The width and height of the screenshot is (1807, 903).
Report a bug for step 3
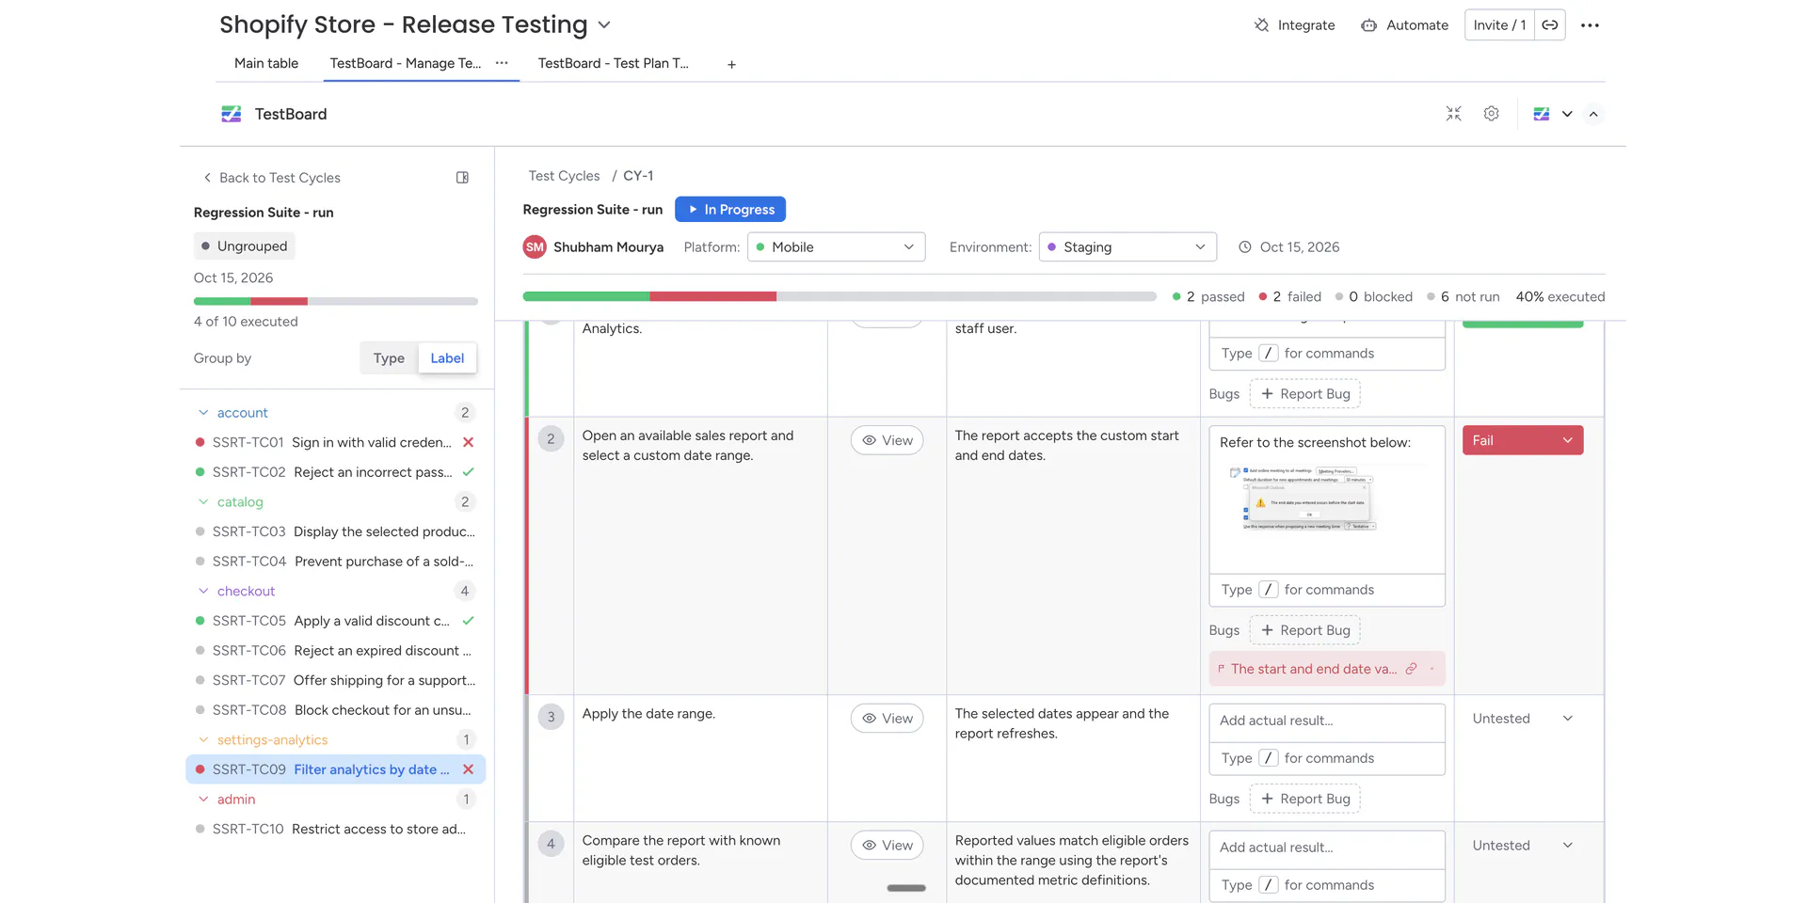coord(1304,799)
